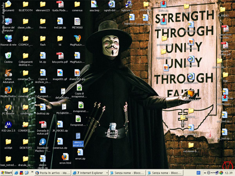Viewport: 235px width, 176px height.
Task: Select the fileme folder
Action: tap(43, 22)
